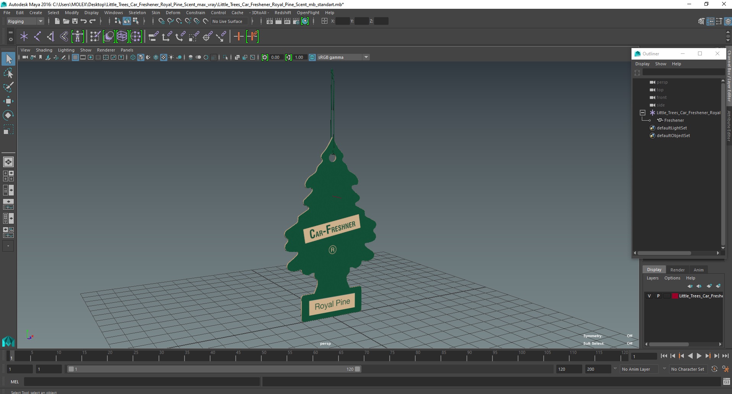Open the sRGB gamma view transform dropdown

pos(343,57)
